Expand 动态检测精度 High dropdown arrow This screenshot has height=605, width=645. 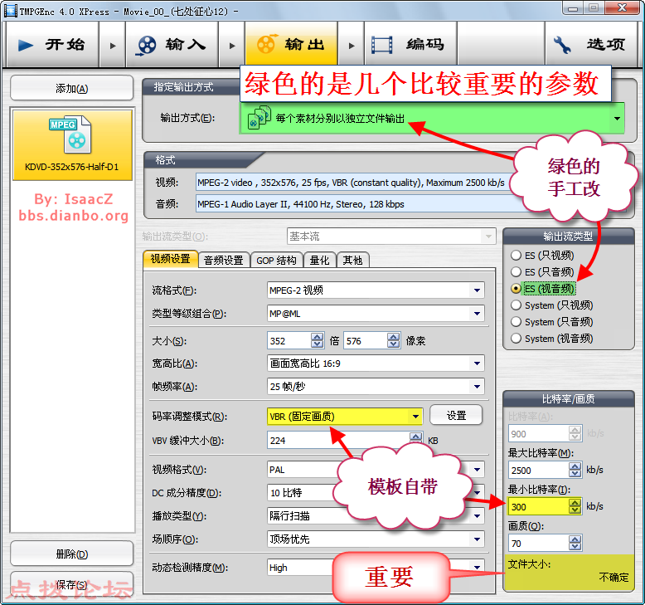477,568
